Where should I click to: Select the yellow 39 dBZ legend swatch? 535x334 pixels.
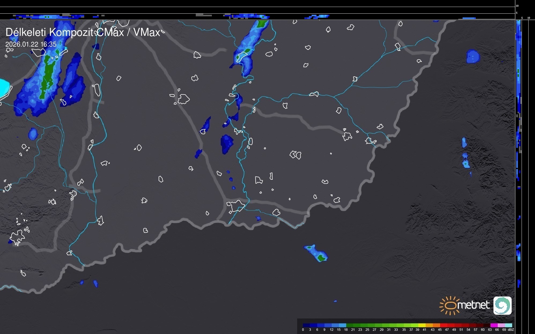pyautogui.click(x=422, y=325)
